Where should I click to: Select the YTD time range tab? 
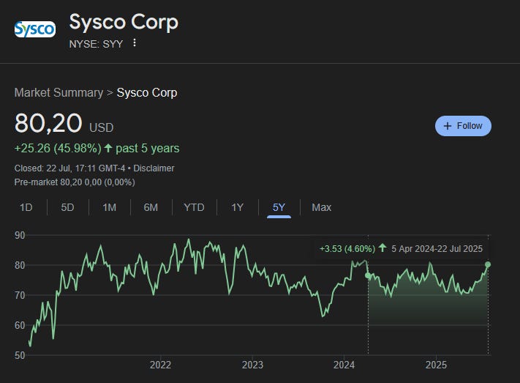[194, 207]
